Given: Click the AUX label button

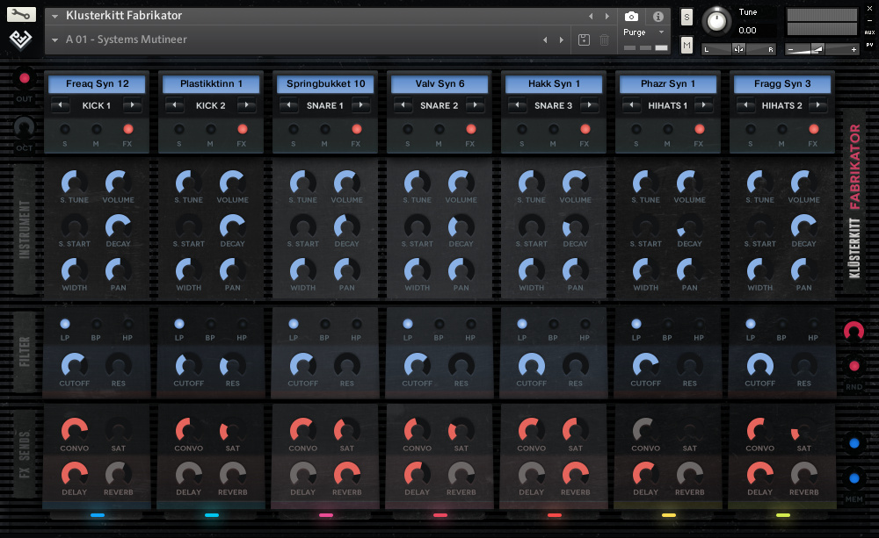Looking at the screenshot, I should 869,32.
